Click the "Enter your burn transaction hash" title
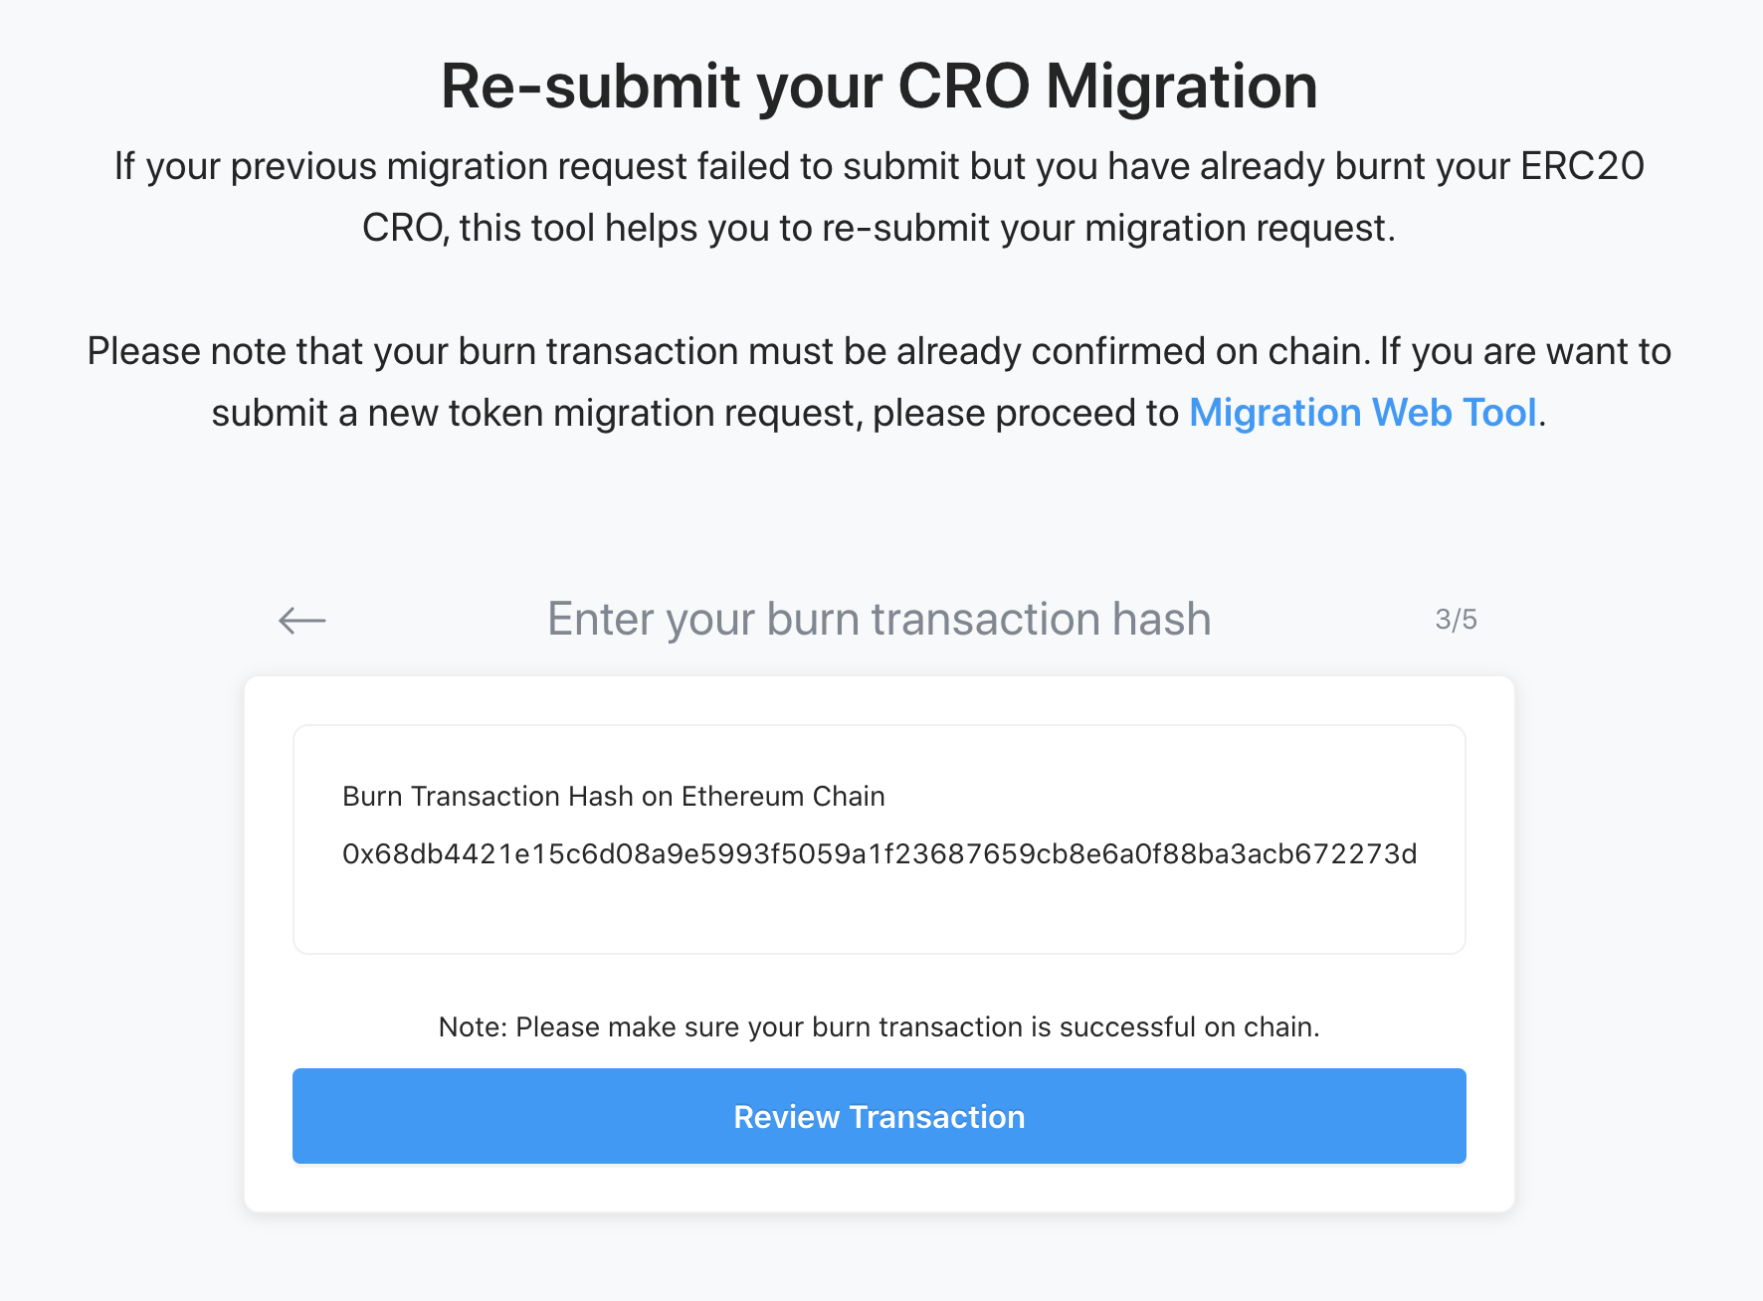 pos(880,619)
